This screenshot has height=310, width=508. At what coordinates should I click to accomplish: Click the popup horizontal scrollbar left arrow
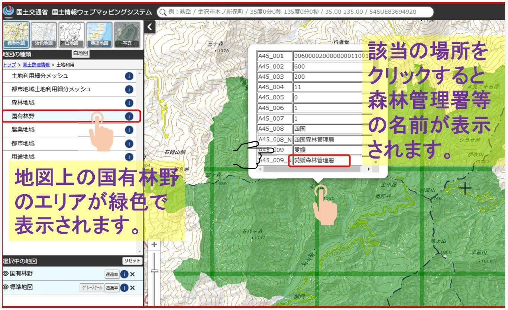260,169
